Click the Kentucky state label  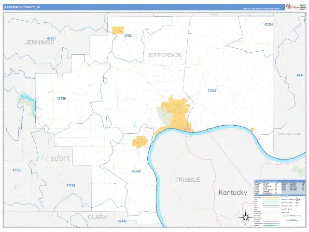click(233, 192)
